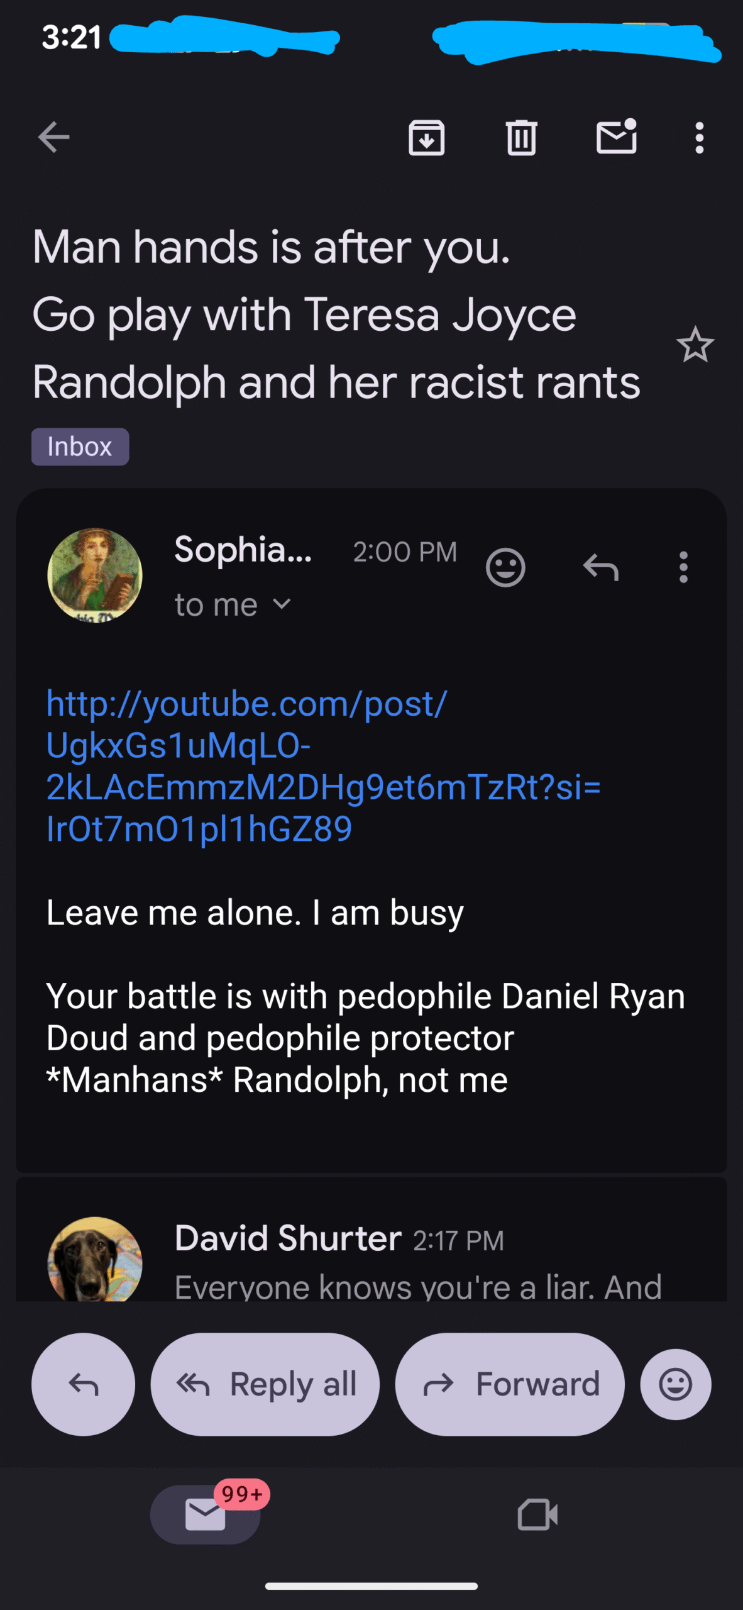Delete the email with the trash icon
The image size is (743, 1610).
(x=521, y=137)
